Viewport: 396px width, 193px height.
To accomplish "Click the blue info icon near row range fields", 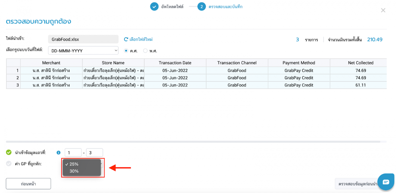I will (58, 152).
